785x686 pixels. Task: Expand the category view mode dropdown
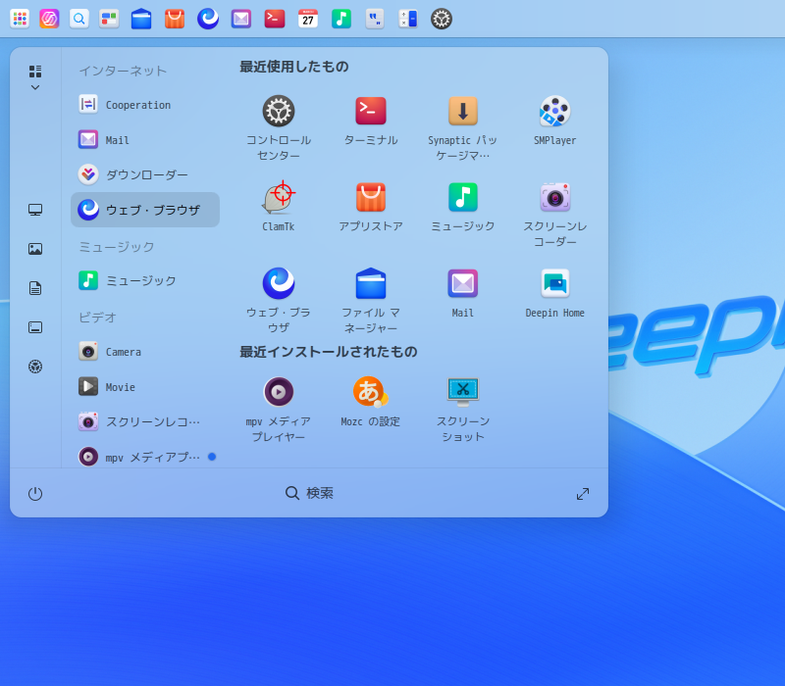[x=35, y=77]
